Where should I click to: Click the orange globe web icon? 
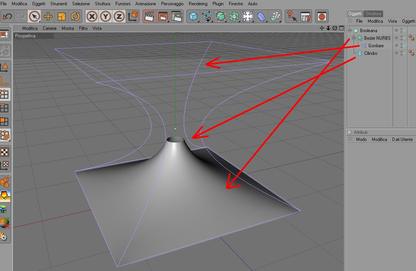click(x=322, y=16)
